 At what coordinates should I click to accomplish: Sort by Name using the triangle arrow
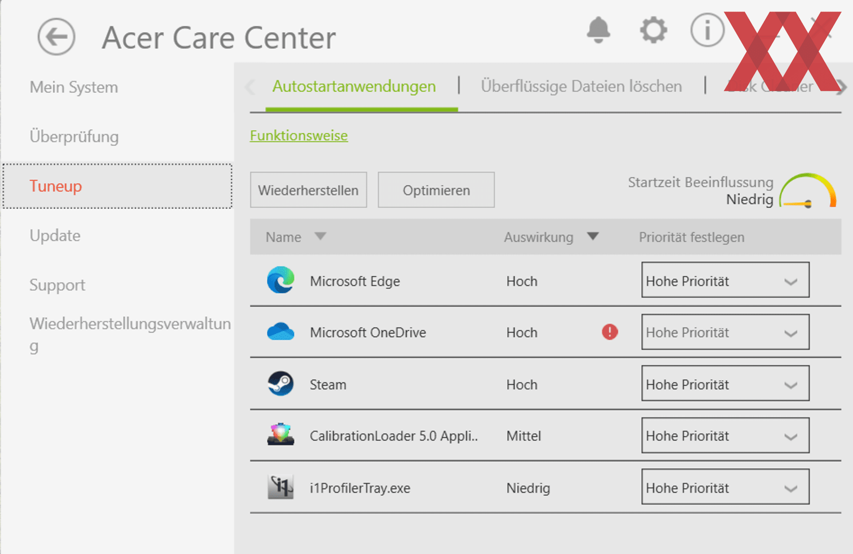click(x=320, y=236)
